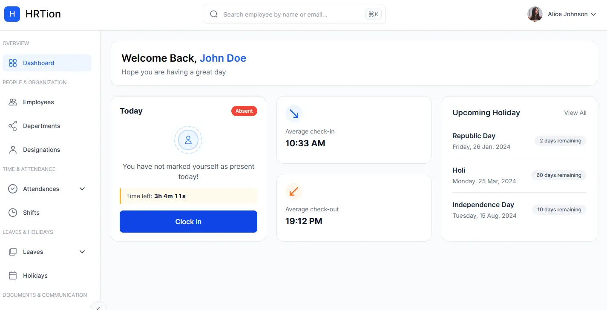Expand the Attendances submenu chevron
Screen dimensions: 607x310
click(x=82, y=189)
